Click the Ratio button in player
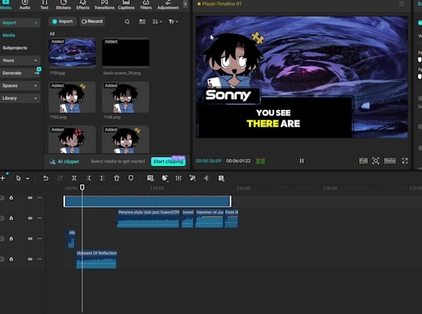This screenshot has width=422, height=314. pos(390,161)
